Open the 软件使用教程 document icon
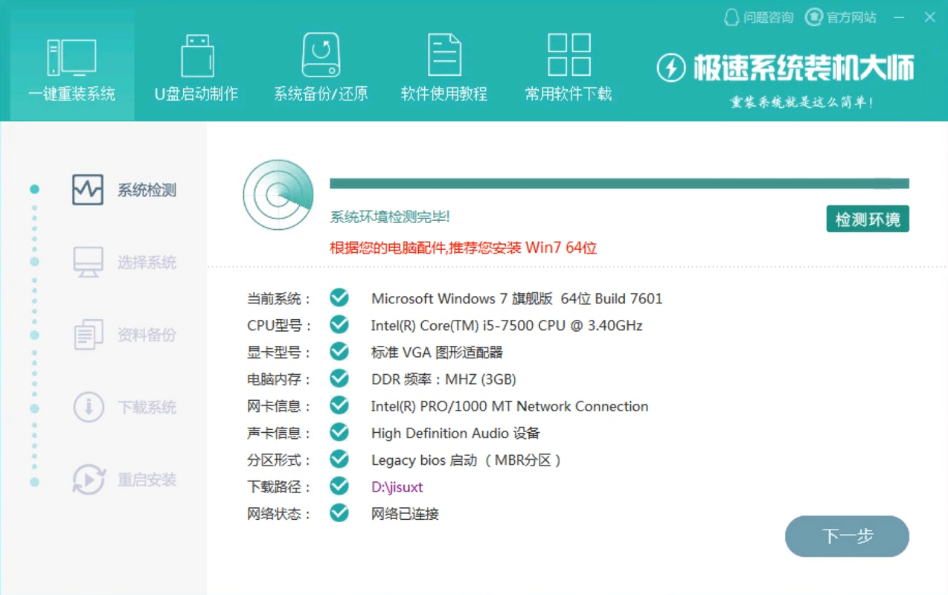Screen dimensions: 948x595 coord(444,54)
